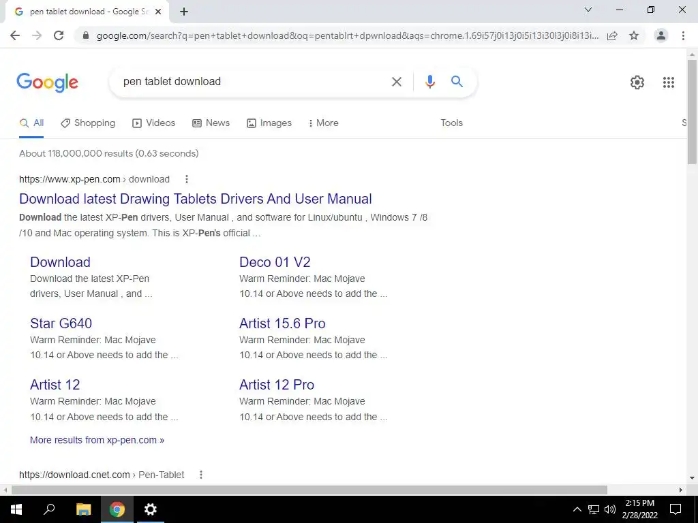The image size is (698, 523).
Task: Bookmark this page with the star
Action: point(634,35)
